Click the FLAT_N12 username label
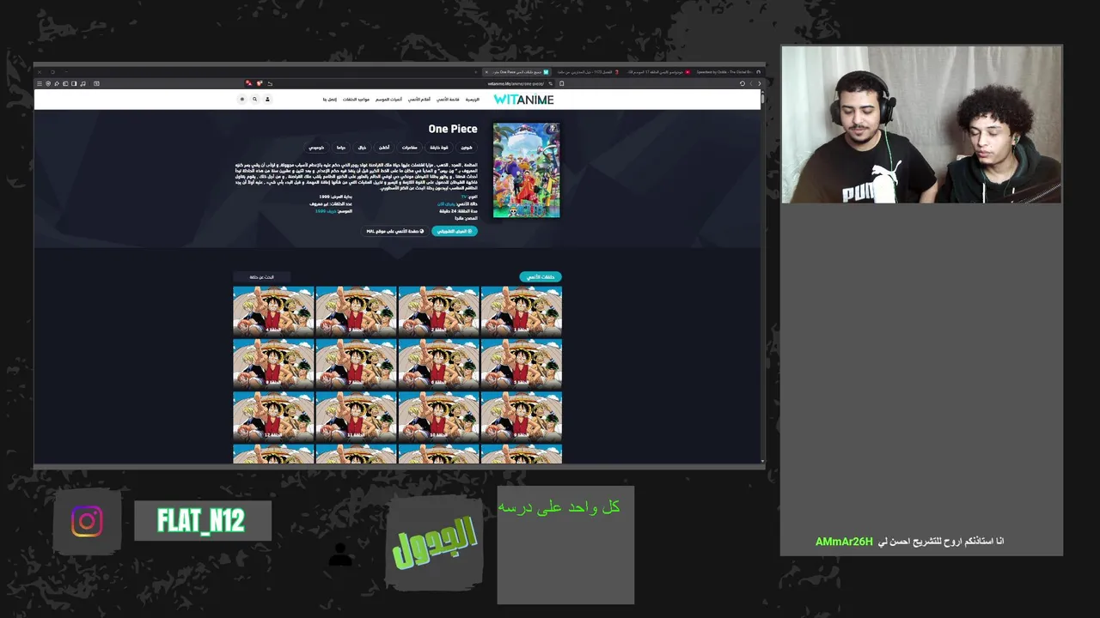The height and width of the screenshot is (618, 1100). 202,521
